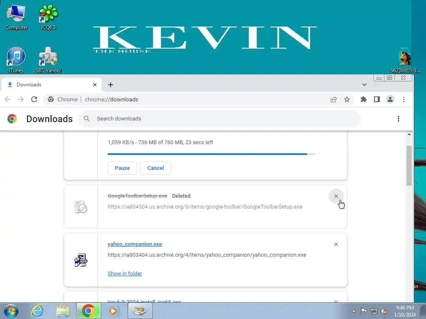
Task: Click the download progress bar
Action: pyautogui.click(x=211, y=154)
